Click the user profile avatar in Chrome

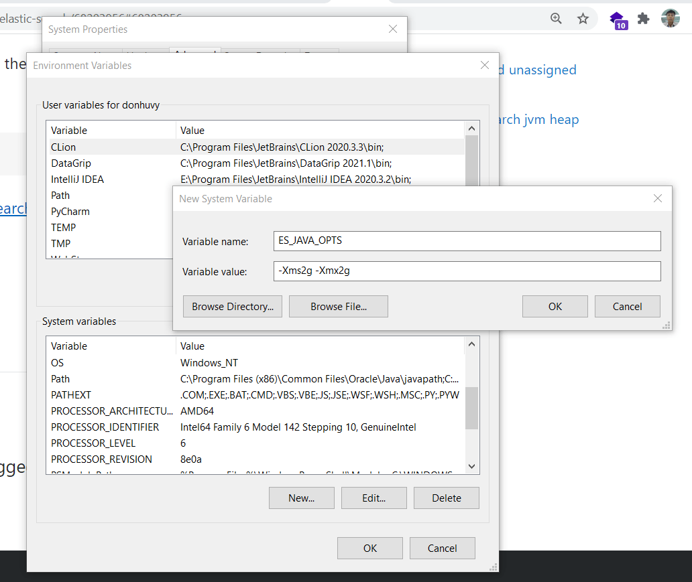(x=670, y=19)
